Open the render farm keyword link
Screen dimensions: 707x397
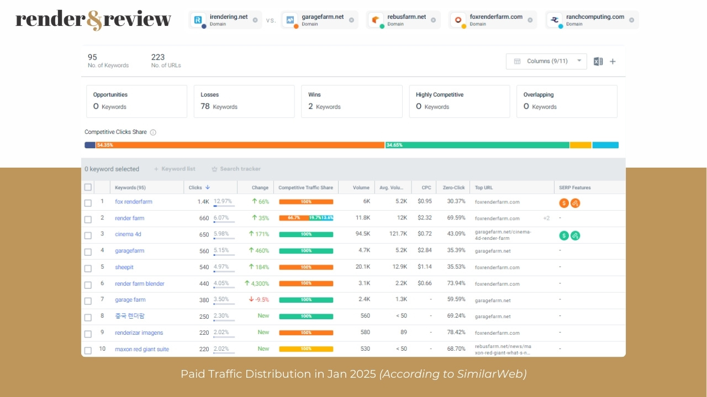130,218
